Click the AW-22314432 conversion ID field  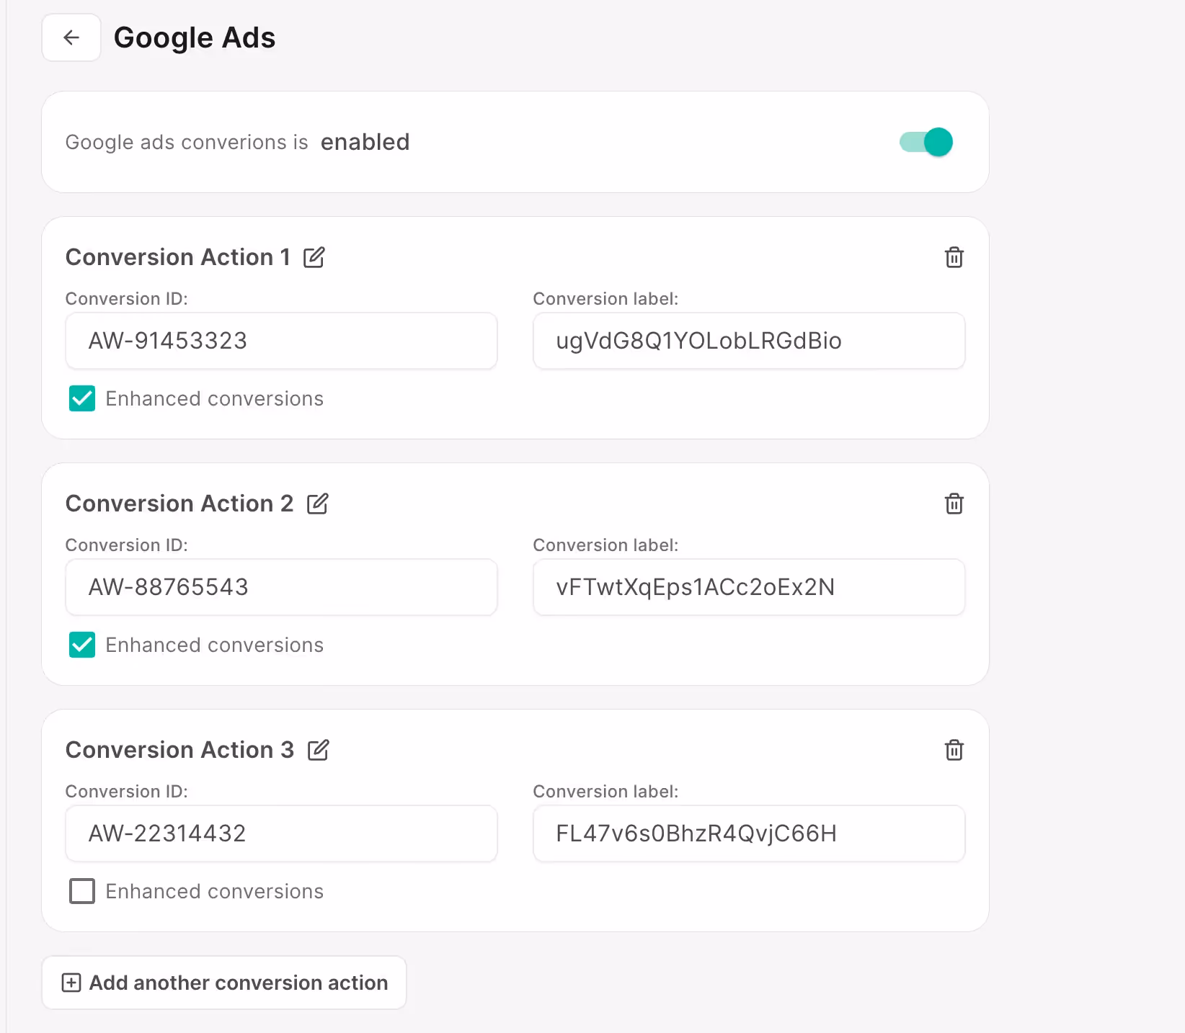pyautogui.click(x=281, y=833)
